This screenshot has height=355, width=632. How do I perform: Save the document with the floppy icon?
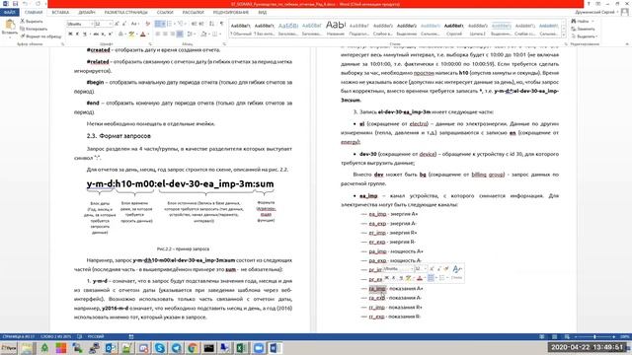coord(16,4)
